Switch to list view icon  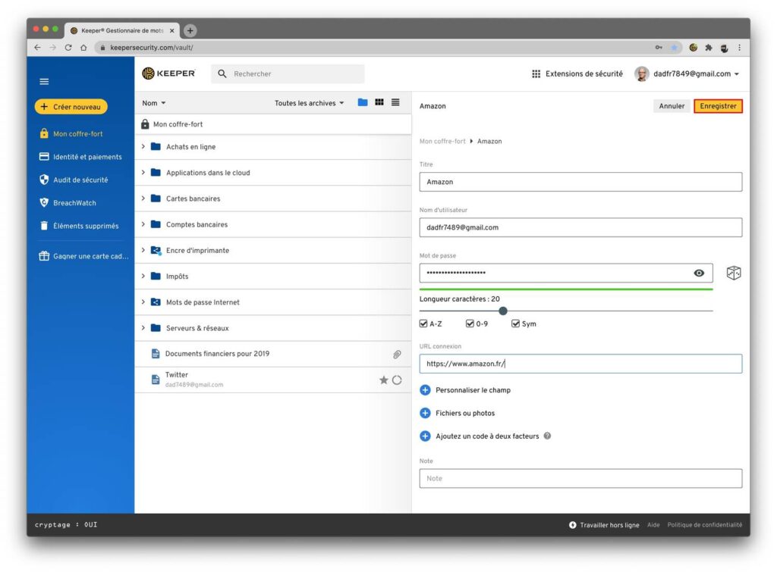pyautogui.click(x=395, y=103)
